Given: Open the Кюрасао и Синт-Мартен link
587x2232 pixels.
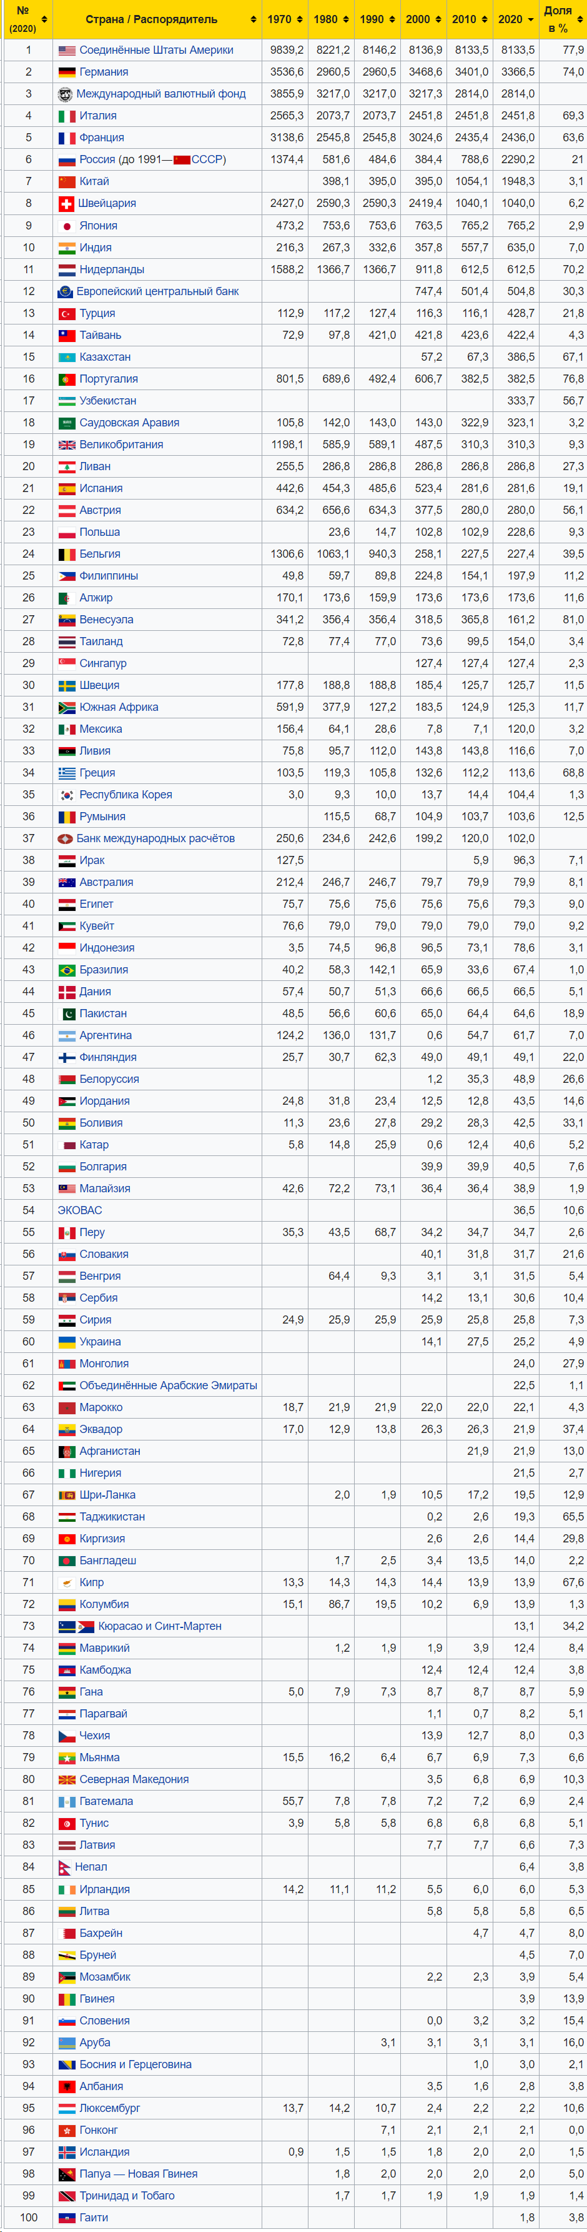Looking at the screenshot, I should 159,1626.
